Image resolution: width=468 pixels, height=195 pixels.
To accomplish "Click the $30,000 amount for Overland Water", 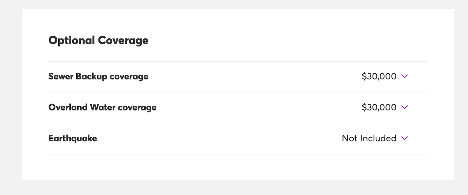I will pos(379,107).
